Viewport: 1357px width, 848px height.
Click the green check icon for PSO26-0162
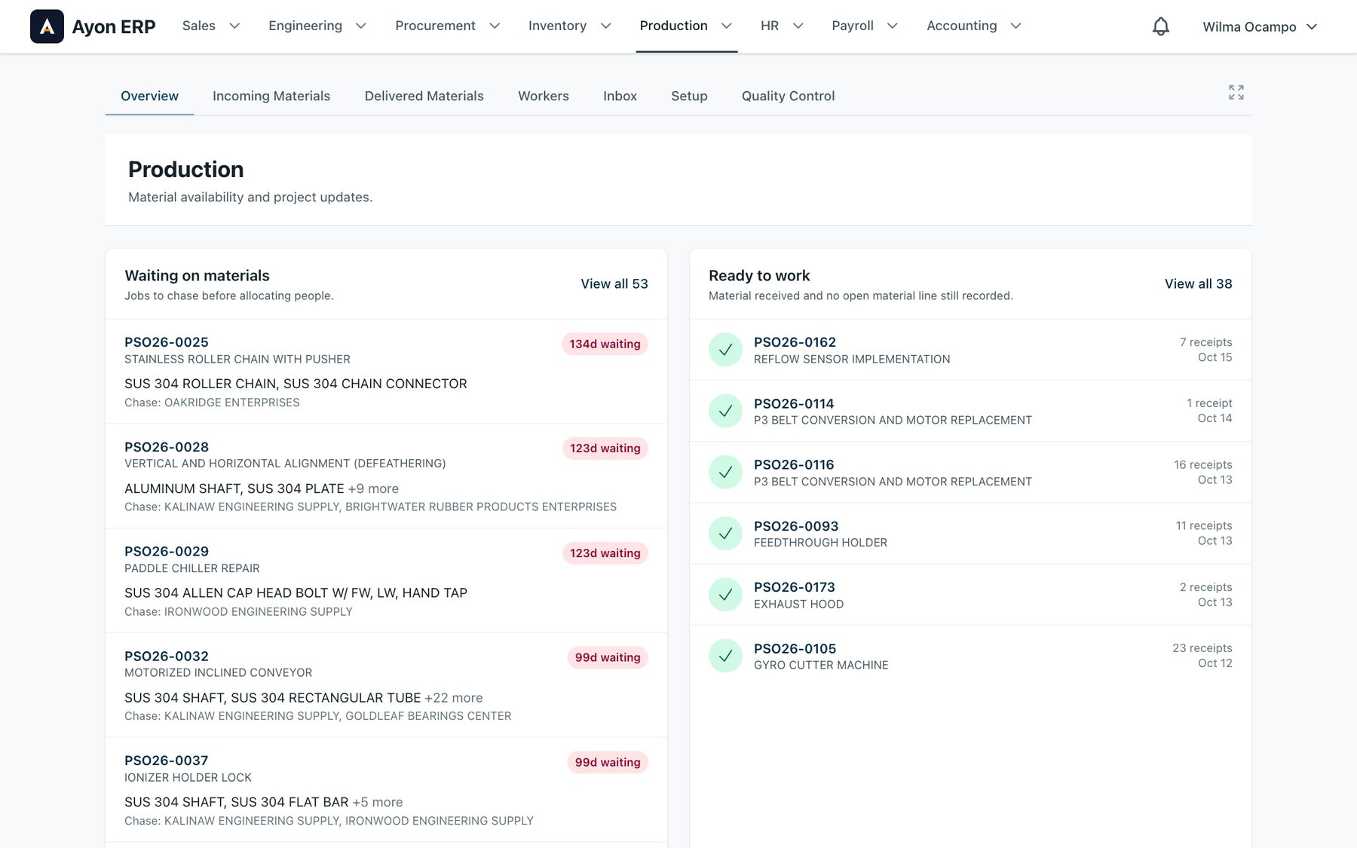click(x=725, y=350)
